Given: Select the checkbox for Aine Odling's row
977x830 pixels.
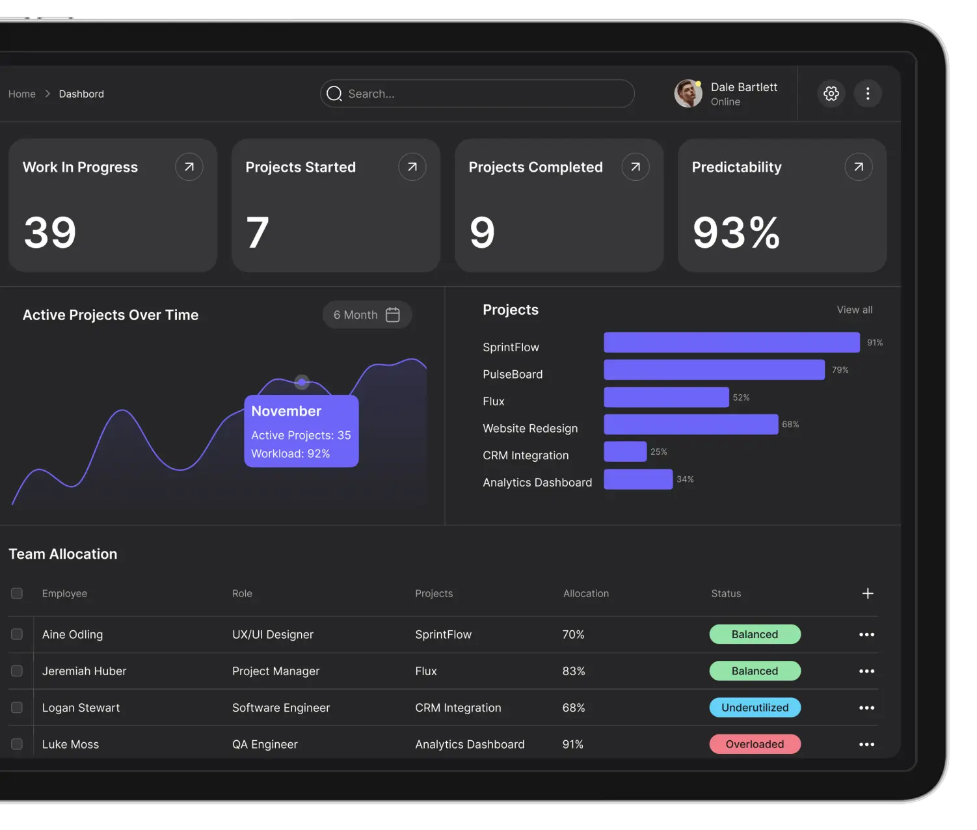Looking at the screenshot, I should pyautogui.click(x=17, y=634).
